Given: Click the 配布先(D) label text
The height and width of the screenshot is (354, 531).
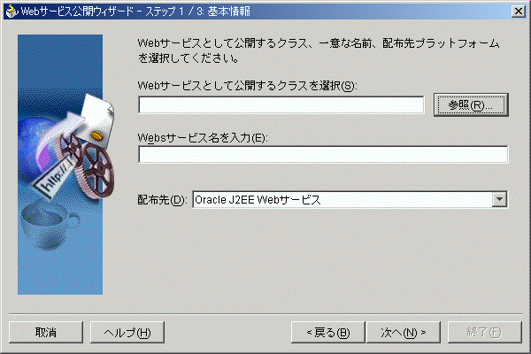Looking at the screenshot, I should pyautogui.click(x=162, y=200).
